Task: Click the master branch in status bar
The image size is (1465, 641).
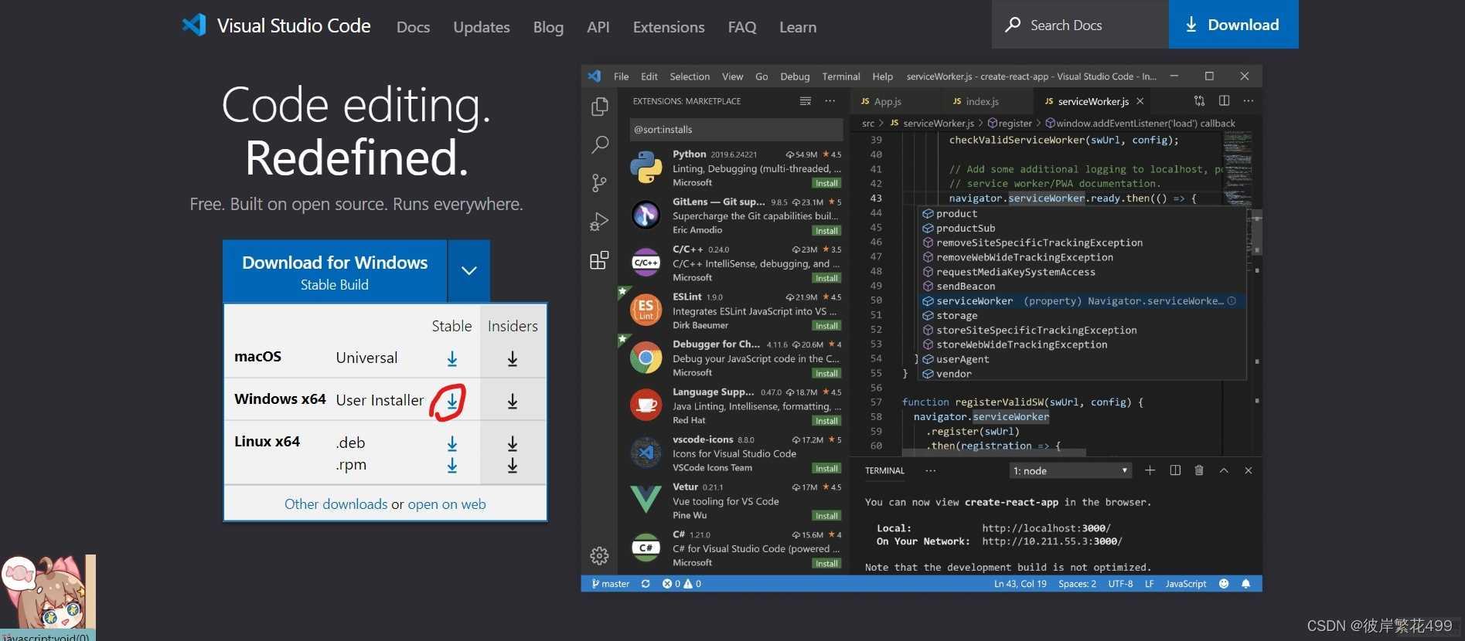Action: point(610,584)
